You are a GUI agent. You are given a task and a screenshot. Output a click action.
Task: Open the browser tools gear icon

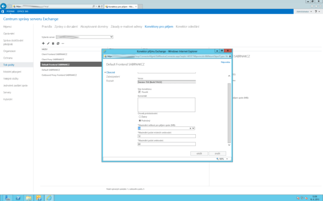[320, 6]
